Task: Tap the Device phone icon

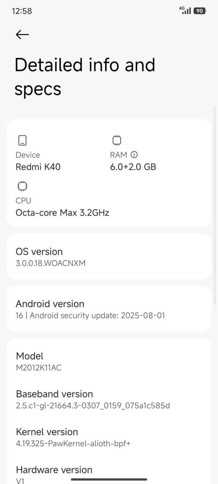Action: (22, 140)
